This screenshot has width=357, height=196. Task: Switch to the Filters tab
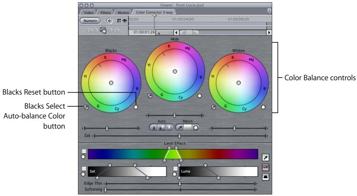coord(105,13)
